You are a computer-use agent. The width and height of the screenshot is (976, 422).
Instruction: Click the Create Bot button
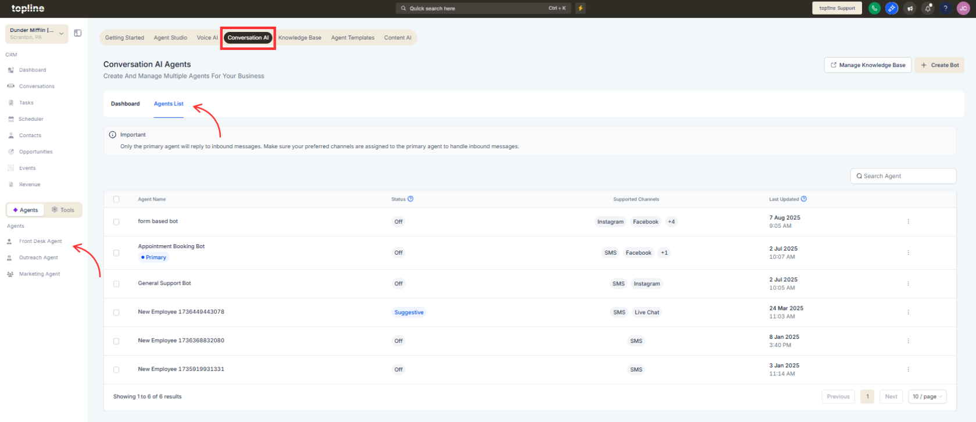click(x=939, y=65)
